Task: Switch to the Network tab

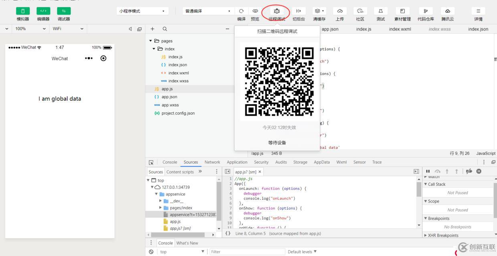Action: click(212, 162)
